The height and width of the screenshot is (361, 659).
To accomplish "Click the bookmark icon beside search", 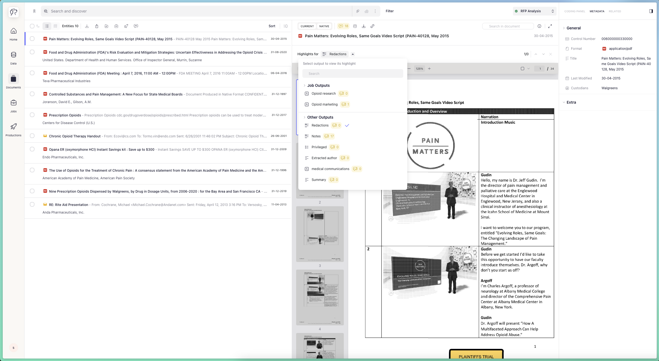I will (34, 11).
